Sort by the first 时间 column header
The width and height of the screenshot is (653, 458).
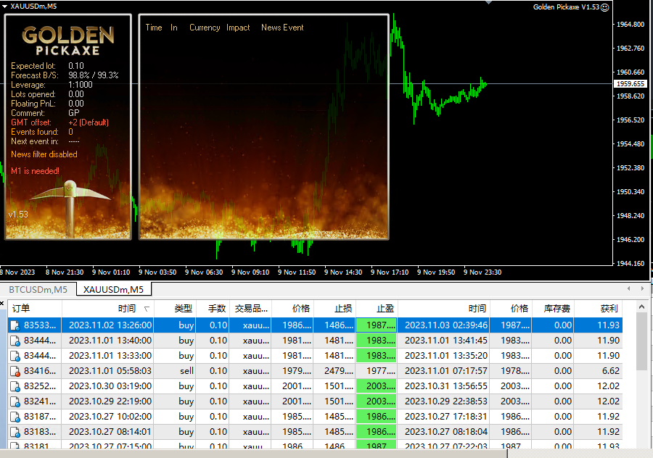pyautogui.click(x=108, y=308)
